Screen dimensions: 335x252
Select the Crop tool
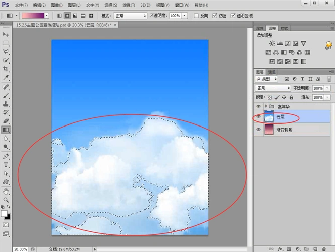click(6, 69)
